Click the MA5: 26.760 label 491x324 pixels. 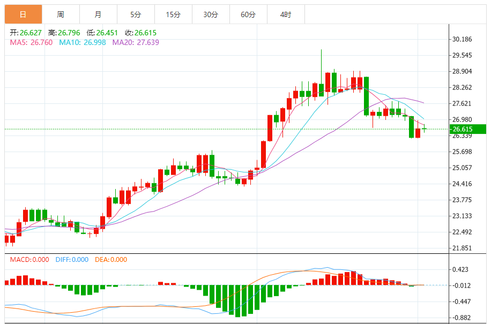tap(31, 42)
